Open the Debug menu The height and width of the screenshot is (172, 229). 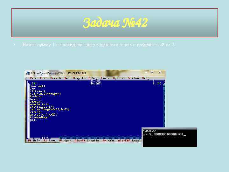click(93, 78)
